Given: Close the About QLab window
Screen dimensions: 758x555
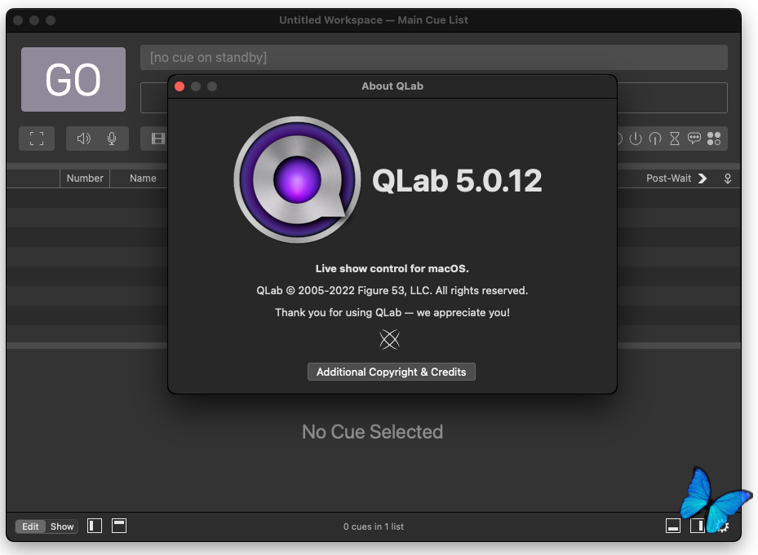Looking at the screenshot, I should (180, 86).
